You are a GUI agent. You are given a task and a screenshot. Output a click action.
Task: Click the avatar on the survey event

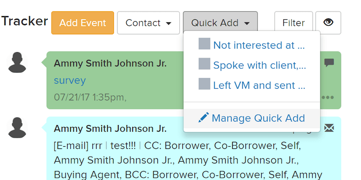click(18, 62)
